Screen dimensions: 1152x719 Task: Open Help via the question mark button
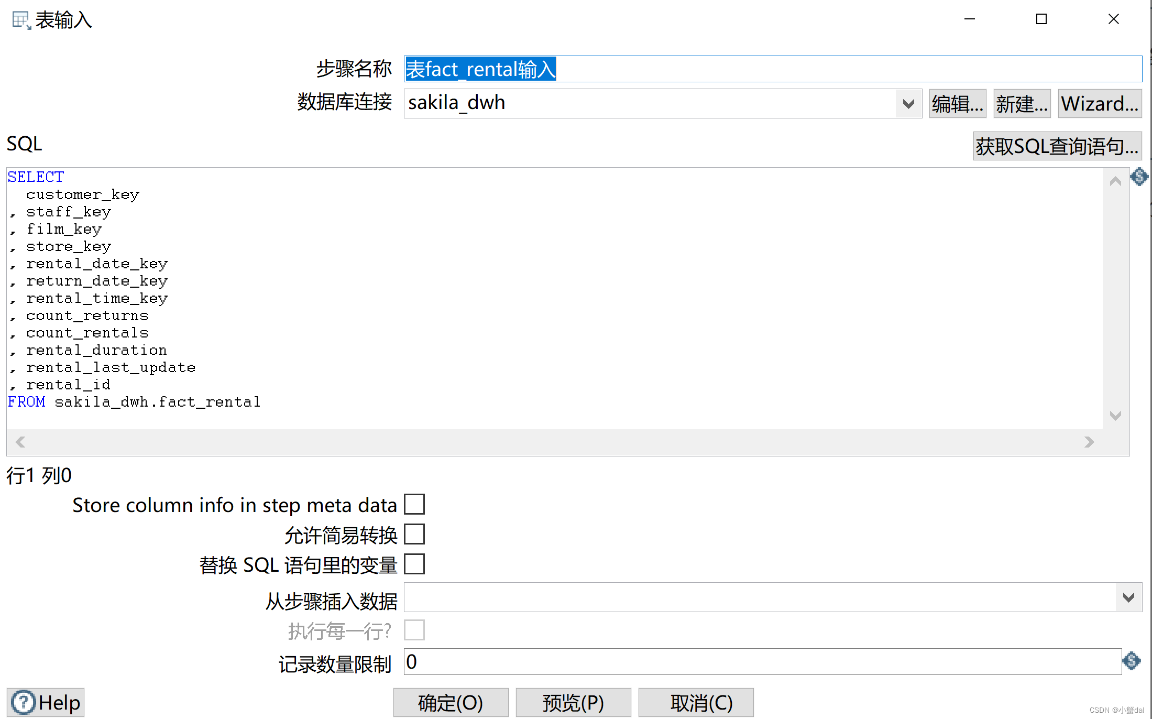[x=46, y=702]
